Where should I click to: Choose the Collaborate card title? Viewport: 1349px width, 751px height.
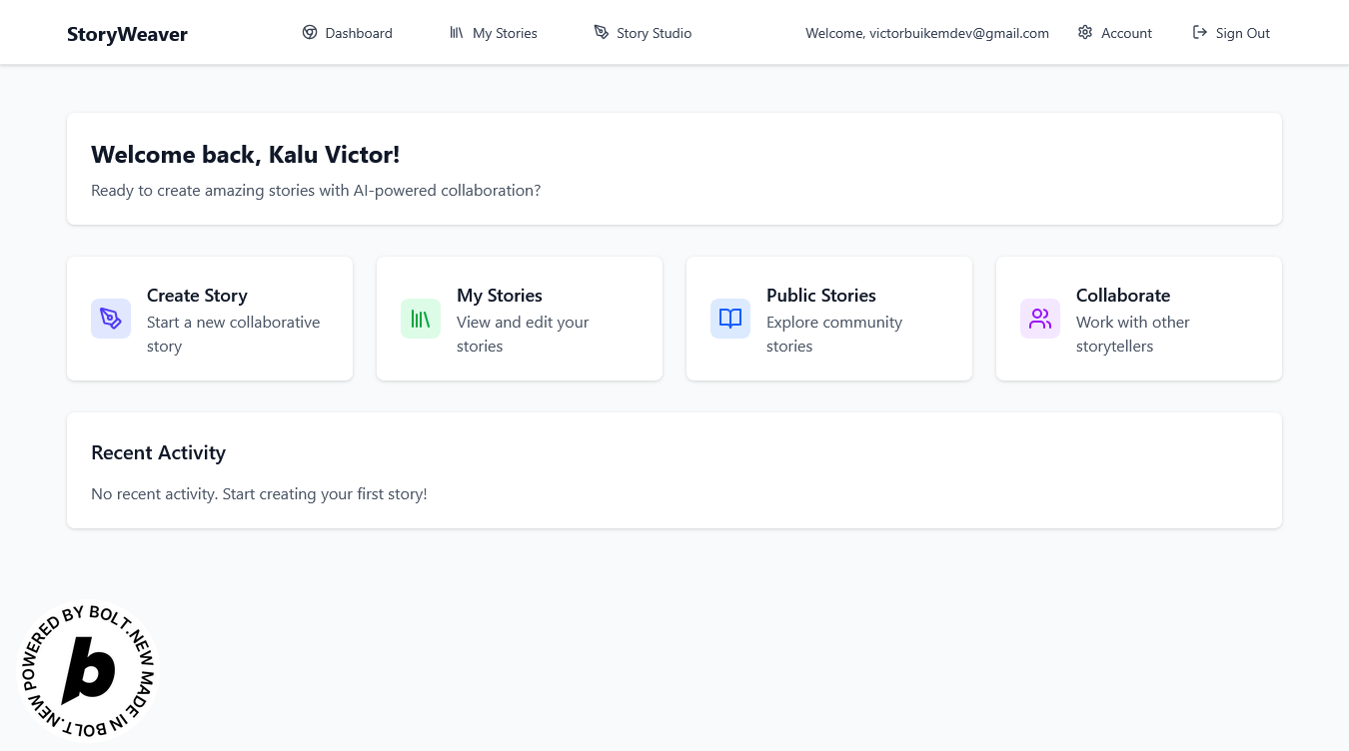[1123, 296]
